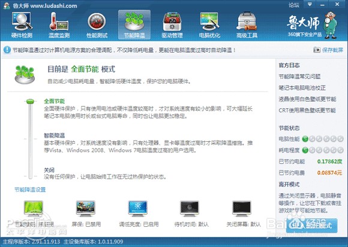The height and width of the screenshot is (247, 348).
Task: Click the 待机时间: 默认 label
Action: click(191, 224)
